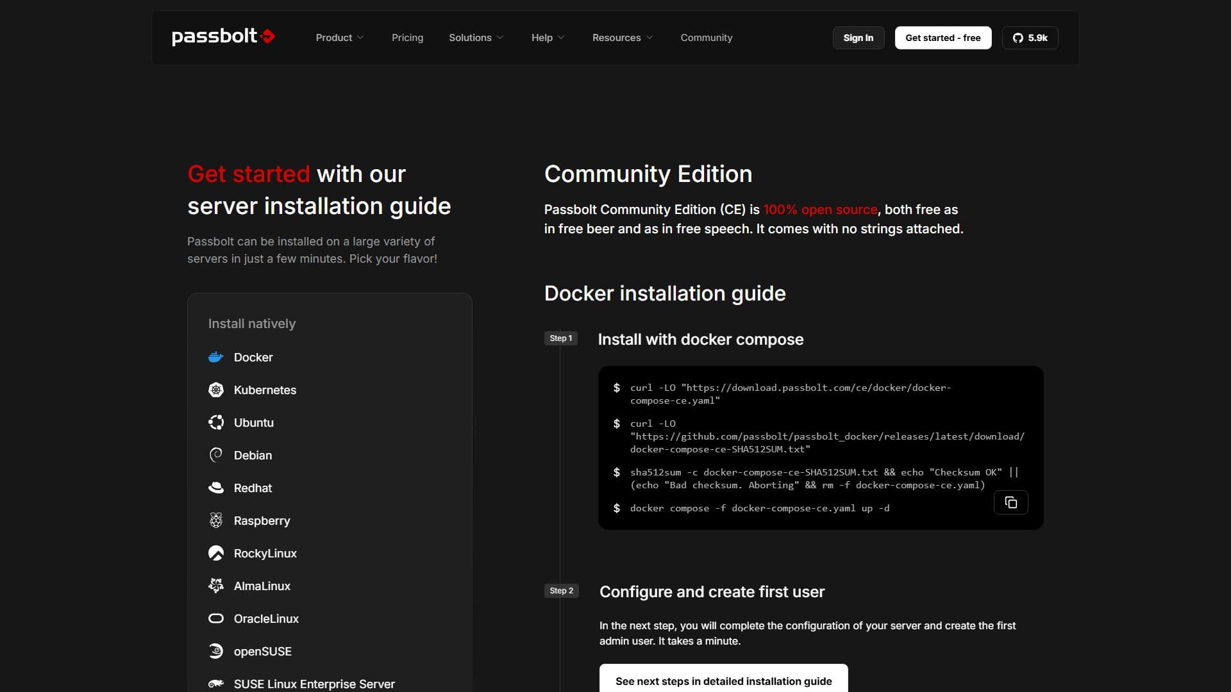Click the first curl download command

791,394
